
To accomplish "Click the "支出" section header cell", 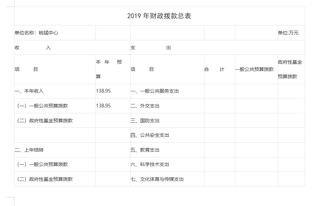I will point(151,48).
